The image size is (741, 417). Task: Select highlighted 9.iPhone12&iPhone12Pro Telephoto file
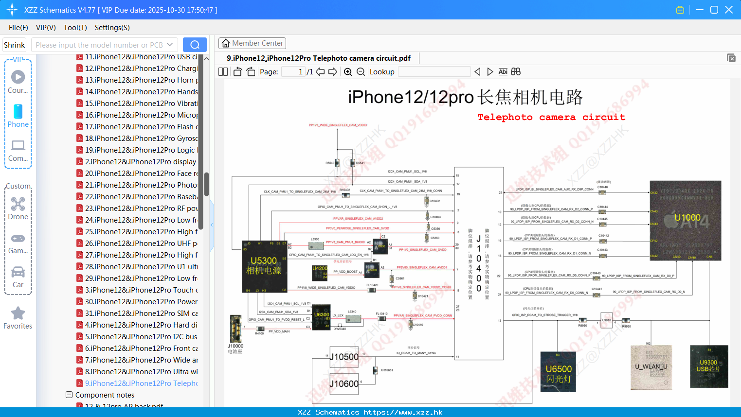coord(137,383)
